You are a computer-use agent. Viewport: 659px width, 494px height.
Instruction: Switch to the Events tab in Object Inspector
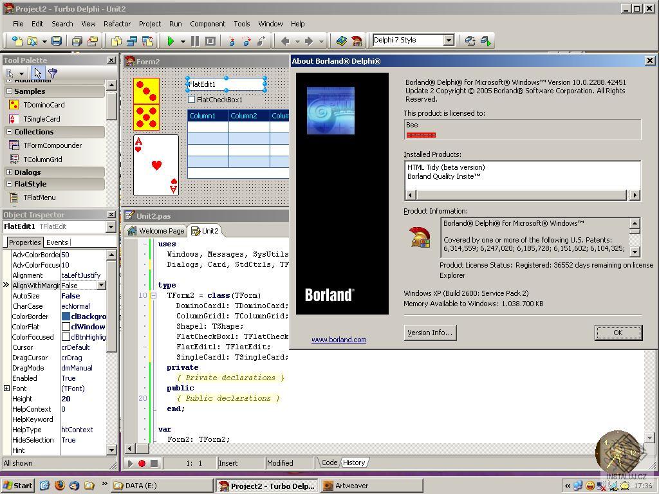coord(57,242)
